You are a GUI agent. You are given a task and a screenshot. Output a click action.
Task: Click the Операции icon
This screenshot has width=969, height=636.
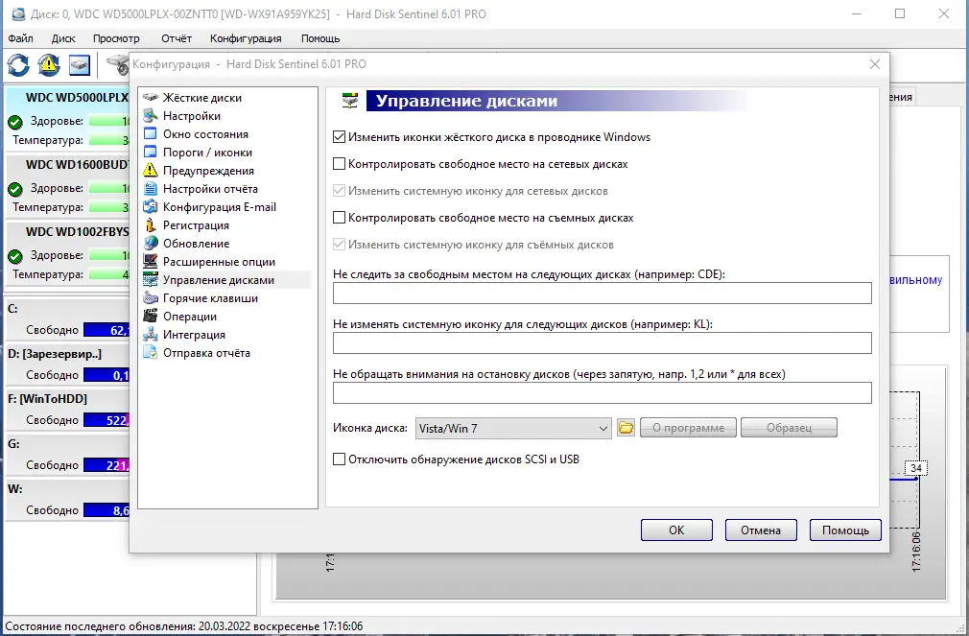pyautogui.click(x=151, y=317)
